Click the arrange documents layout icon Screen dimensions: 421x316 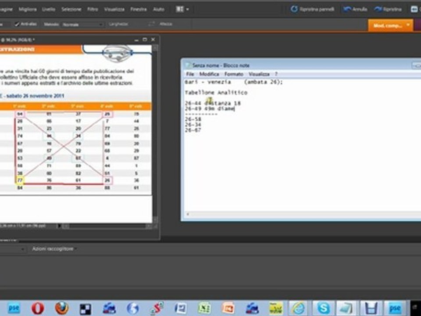point(180,9)
